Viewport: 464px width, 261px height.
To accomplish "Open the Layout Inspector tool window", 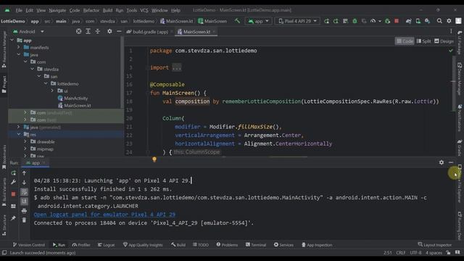I will (x=435, y=245).
